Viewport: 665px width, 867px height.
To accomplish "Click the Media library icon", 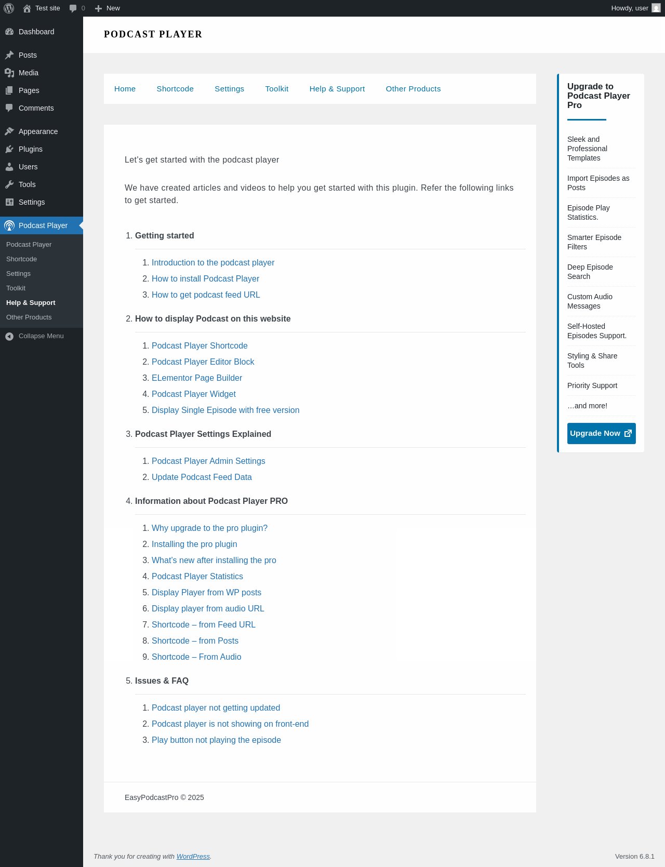I will (x=9, y=73).
